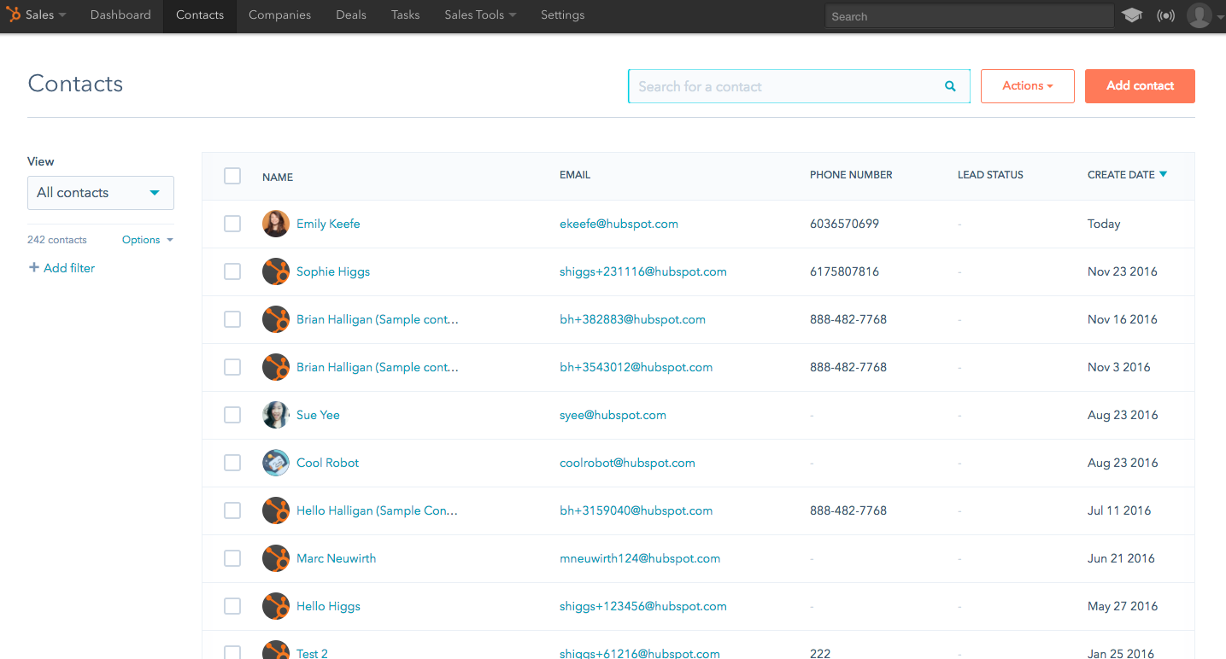Sort by the PHONE NUMBER header
The height and width of the screenshot is (659, 1226).
851,175
